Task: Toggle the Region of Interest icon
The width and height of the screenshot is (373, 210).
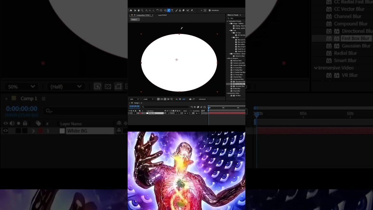Action: 168,99
